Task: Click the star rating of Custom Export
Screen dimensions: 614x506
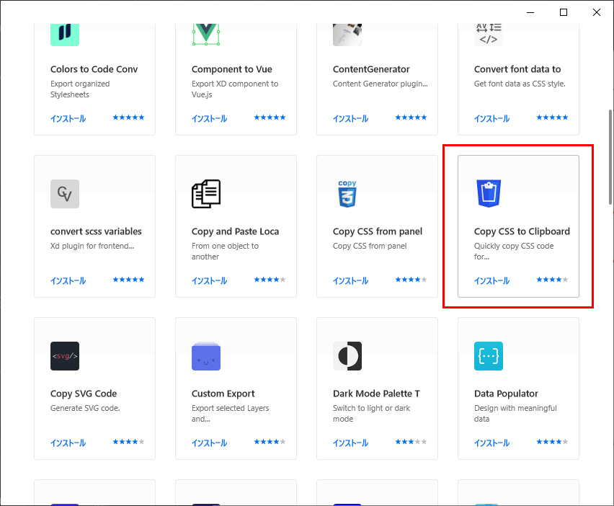Action: 270,441
